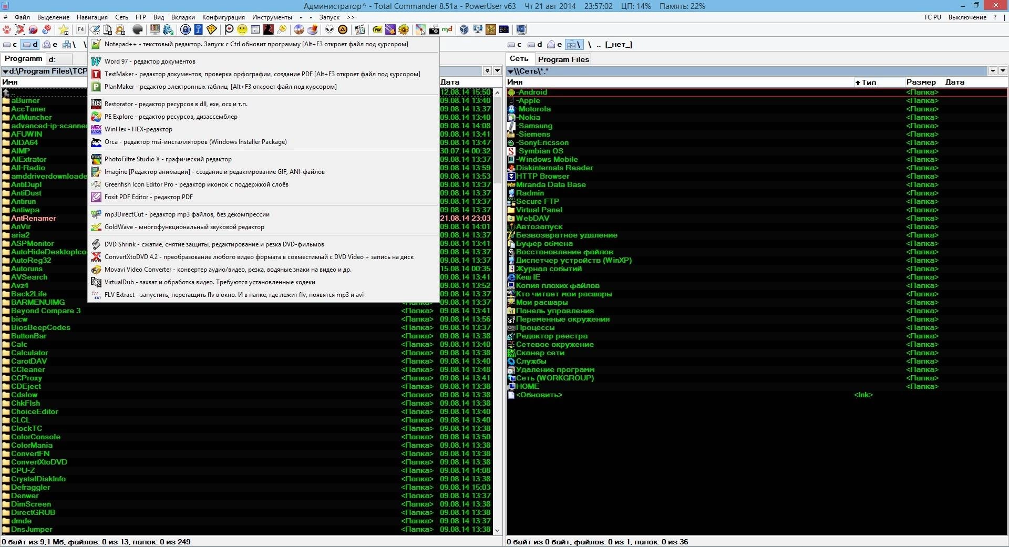Screen dimensions: 1009x547
Task: Select TextMaker document editor entry
Action: point(263,74)
